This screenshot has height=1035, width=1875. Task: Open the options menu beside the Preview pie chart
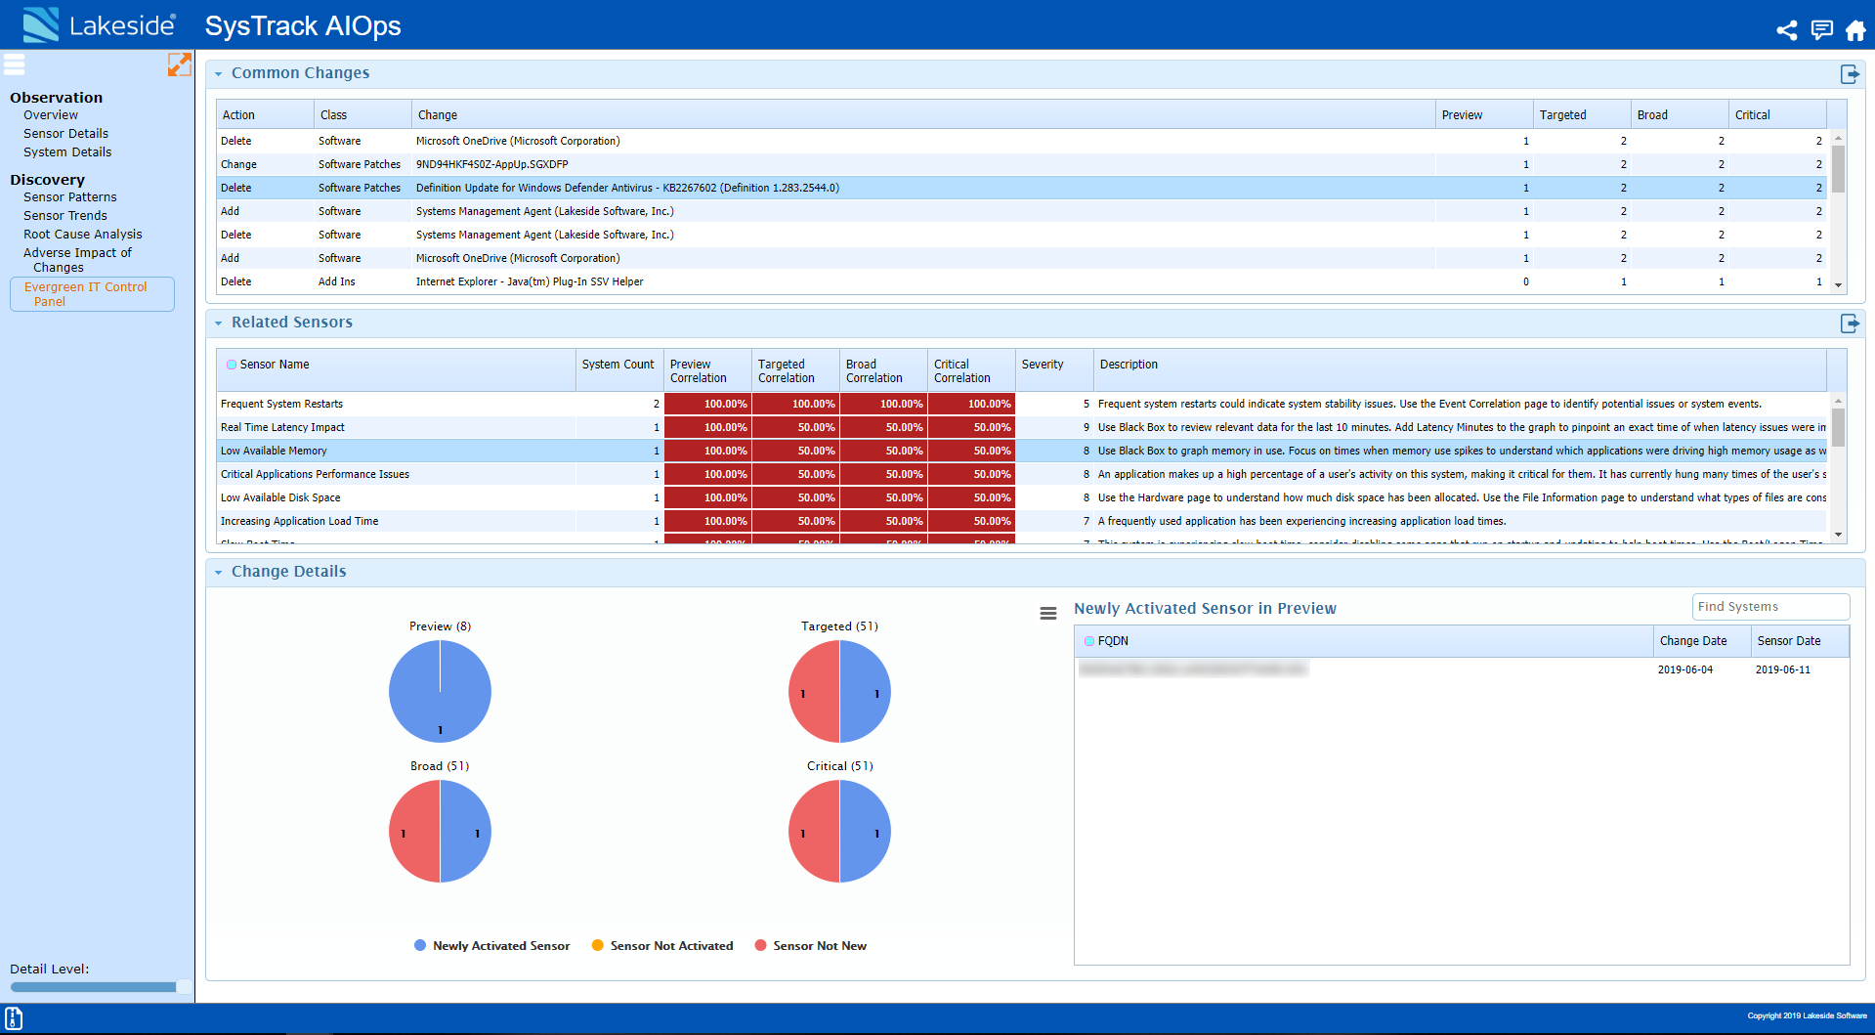tap(1048, 613)
